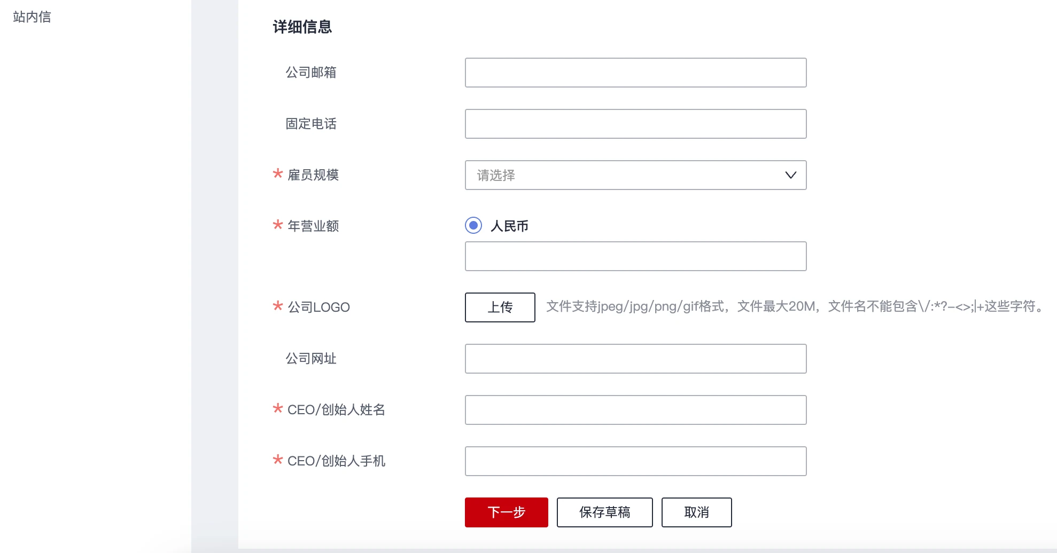Click the 公司网址 input field
Viewport: 1057px width, 553px height.
[x=635, y=359]
